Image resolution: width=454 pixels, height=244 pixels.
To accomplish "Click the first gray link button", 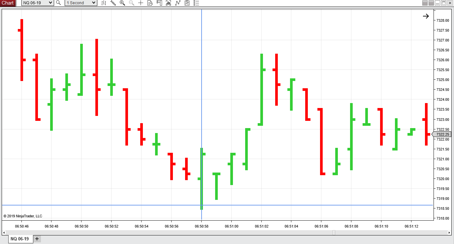I will 425,3.
